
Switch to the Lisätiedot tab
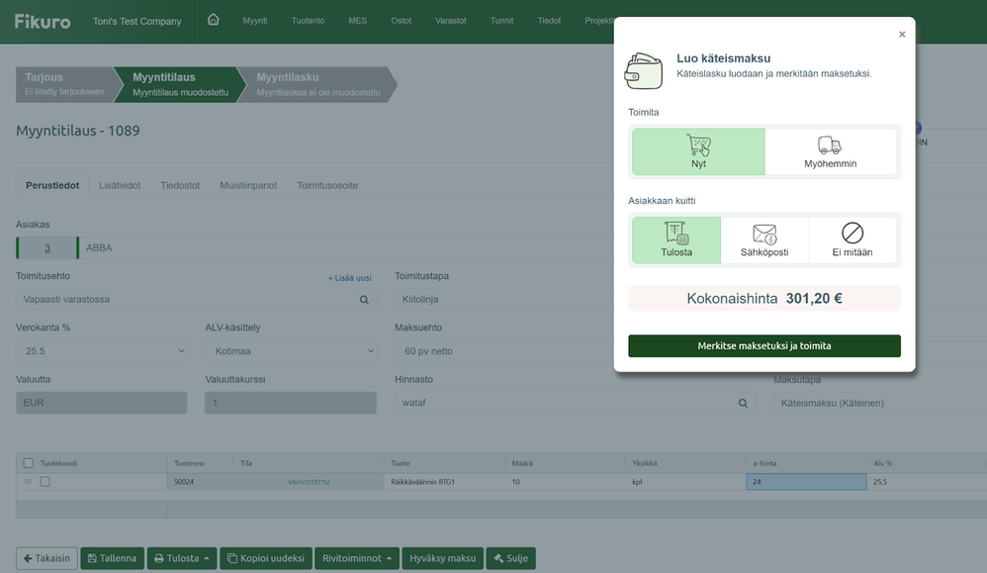click(120, 186)
